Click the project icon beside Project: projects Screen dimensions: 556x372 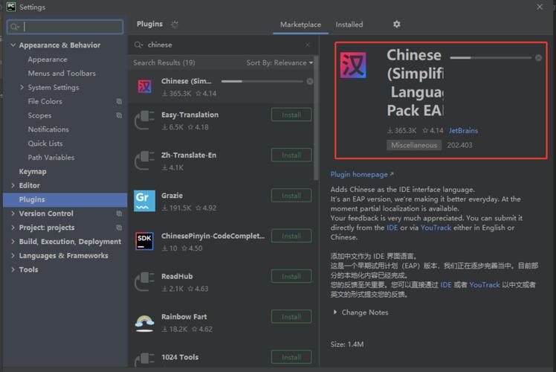pyautogui.click(x=119, y=228)
